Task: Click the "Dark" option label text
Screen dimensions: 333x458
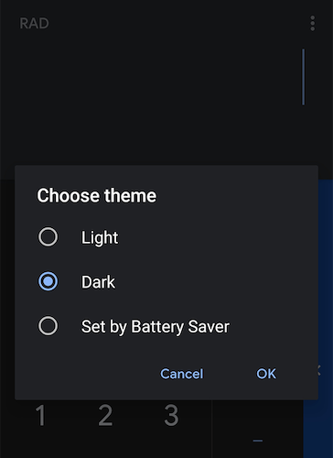Action: click(98, 281)
